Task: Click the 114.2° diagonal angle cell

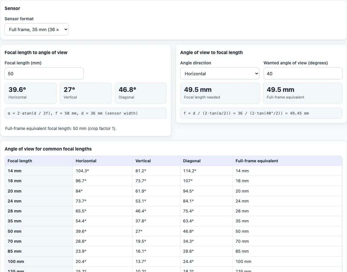Action: [206, 171]
